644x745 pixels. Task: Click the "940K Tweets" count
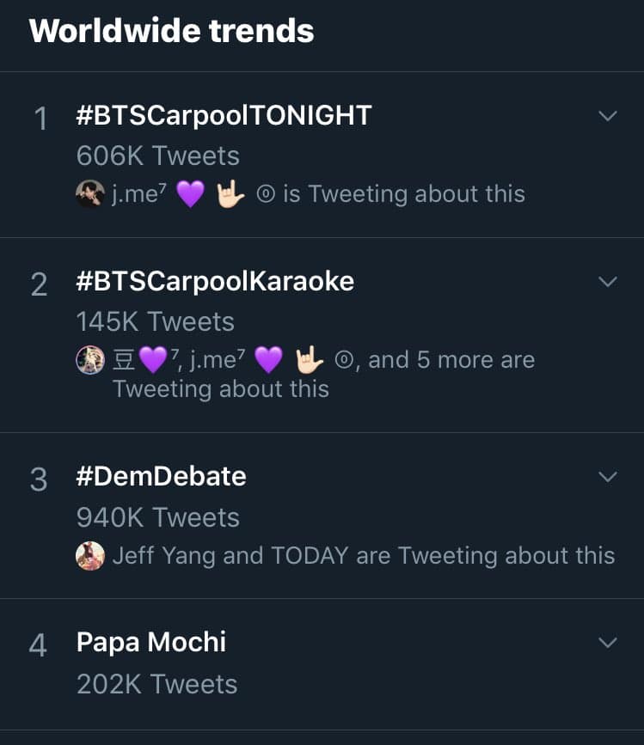pos(157,517)
